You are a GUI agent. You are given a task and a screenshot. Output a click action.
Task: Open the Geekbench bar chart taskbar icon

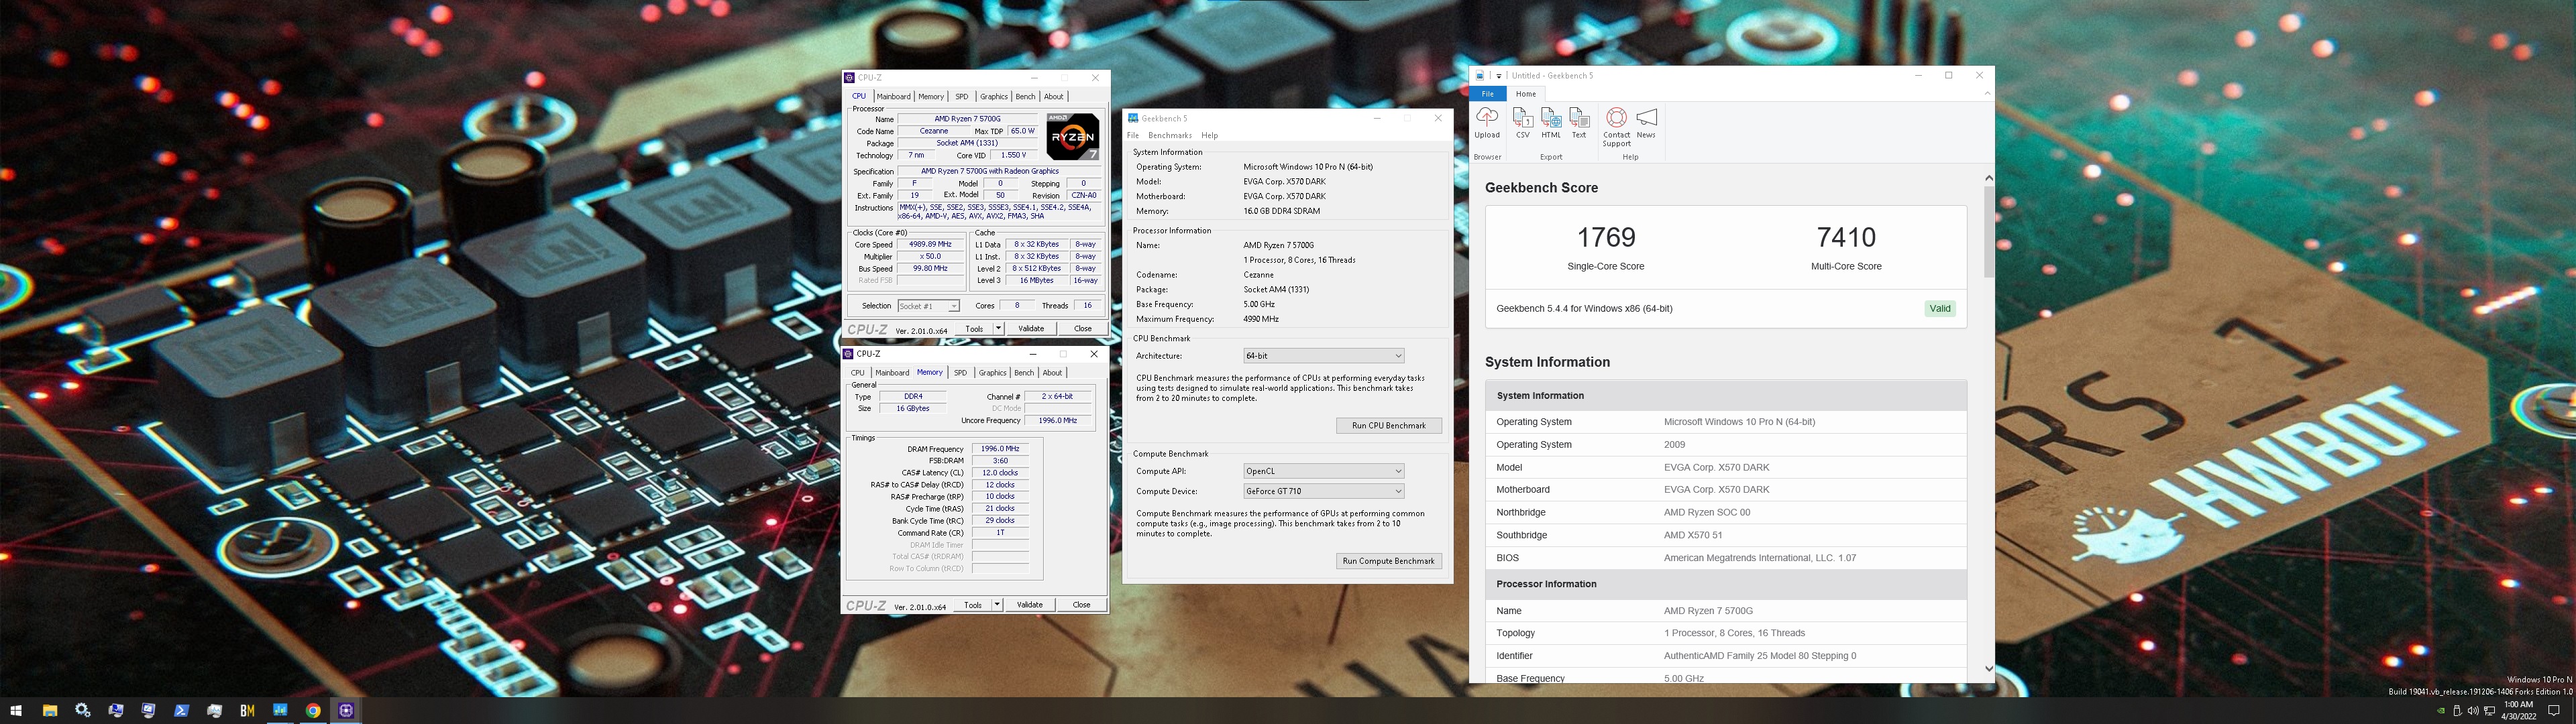(x=280, y=711)
